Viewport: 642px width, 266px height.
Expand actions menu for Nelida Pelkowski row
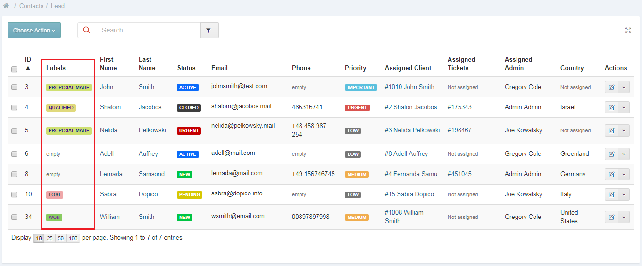click(624, 130)
